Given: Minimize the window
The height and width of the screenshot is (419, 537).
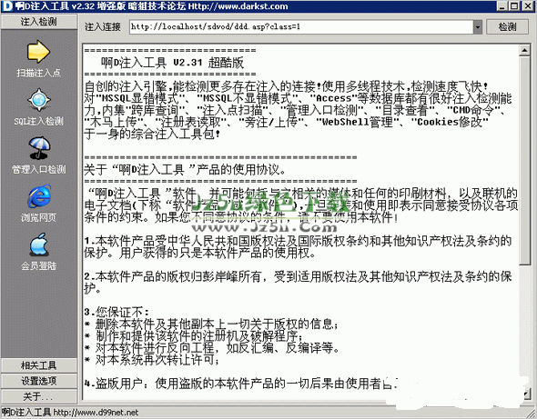Looking at the screenshot, I should click(502, 6).
